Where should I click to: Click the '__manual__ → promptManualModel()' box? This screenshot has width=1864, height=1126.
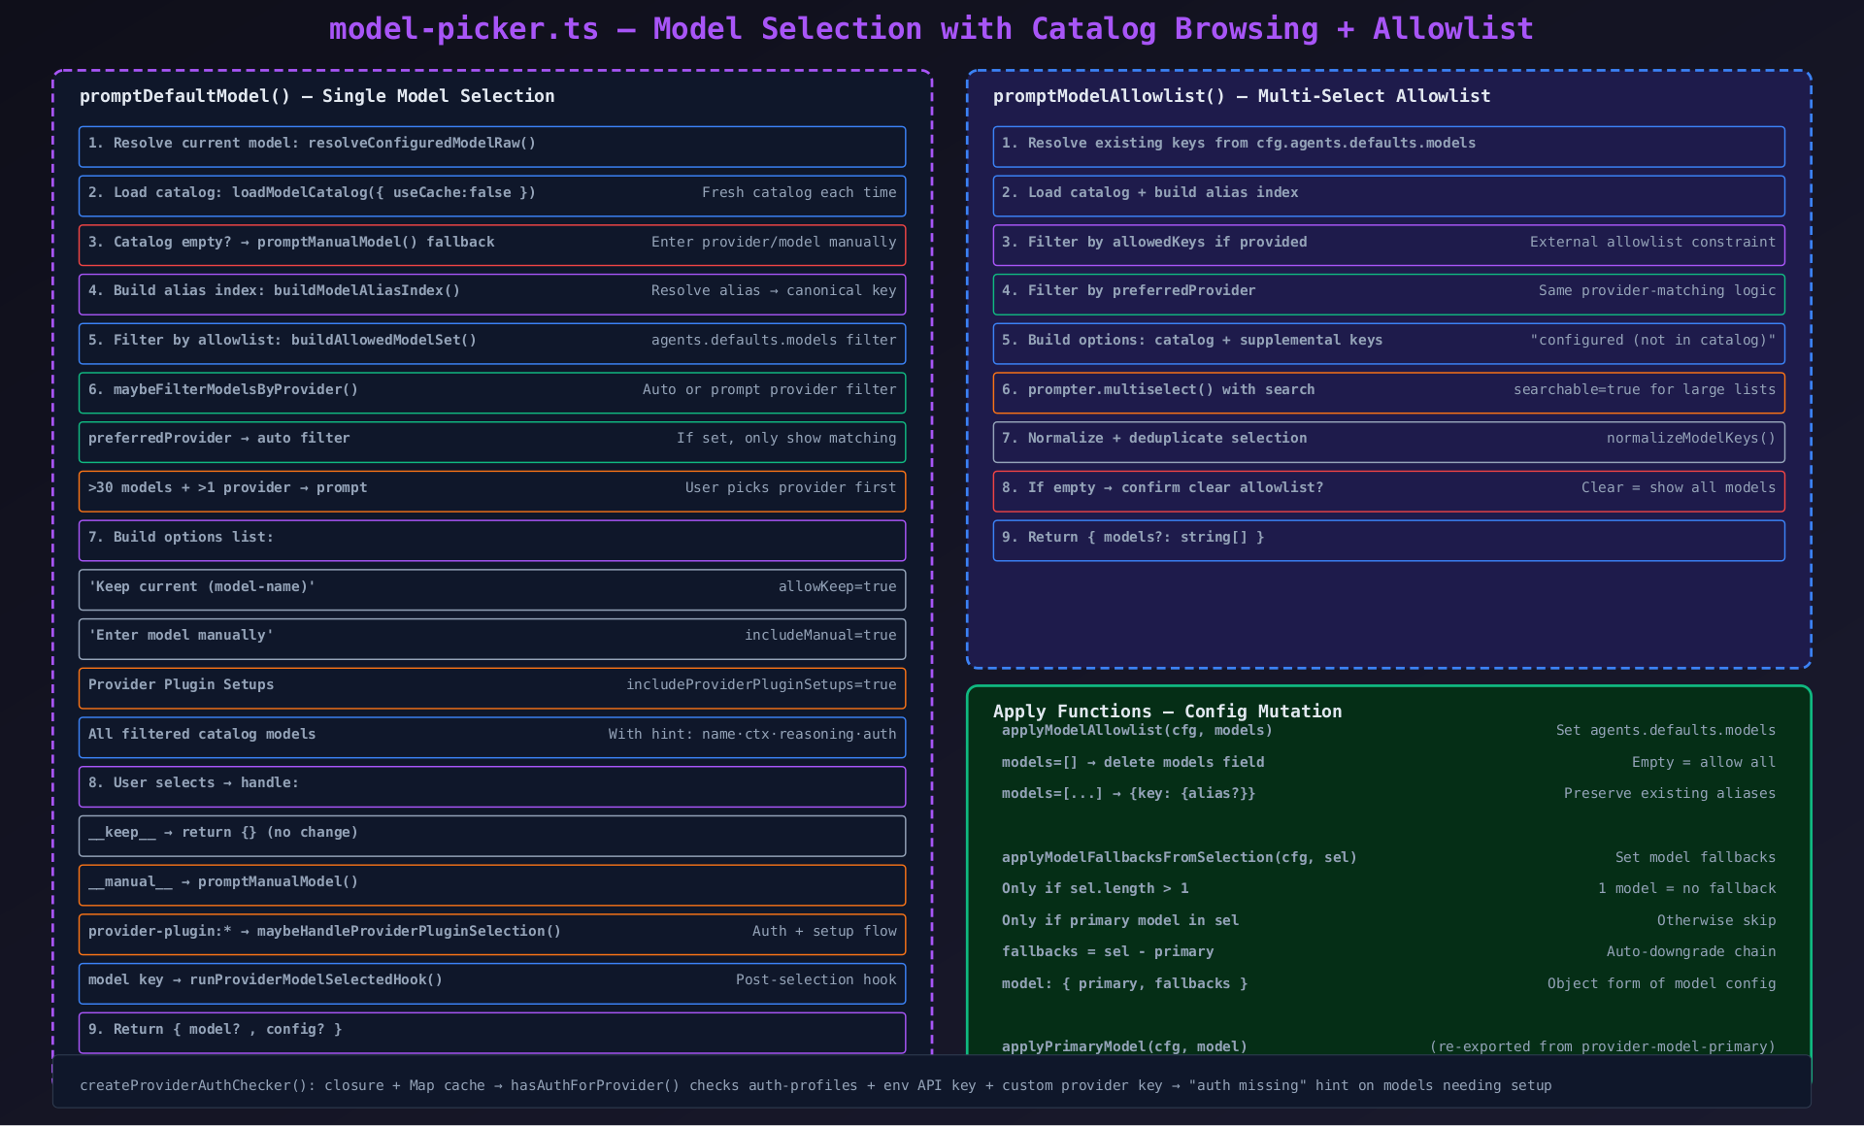click(491, 884)
